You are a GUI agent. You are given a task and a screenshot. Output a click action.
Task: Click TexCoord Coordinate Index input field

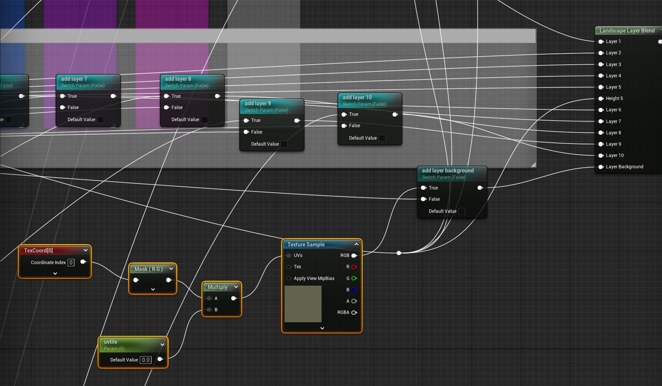tap(71, 263)
